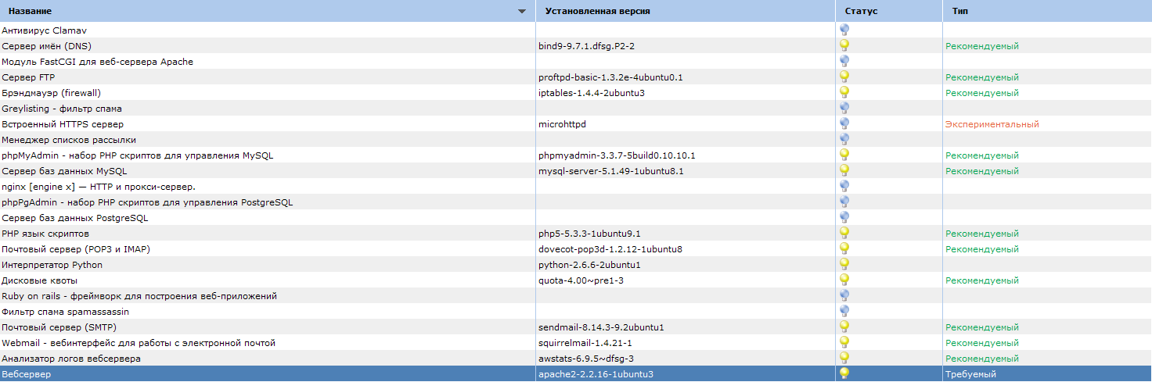1152x382 pixels.
Task: Select Модуль FastCGI для веб-сервера Apache
Action: click(576, 61)
